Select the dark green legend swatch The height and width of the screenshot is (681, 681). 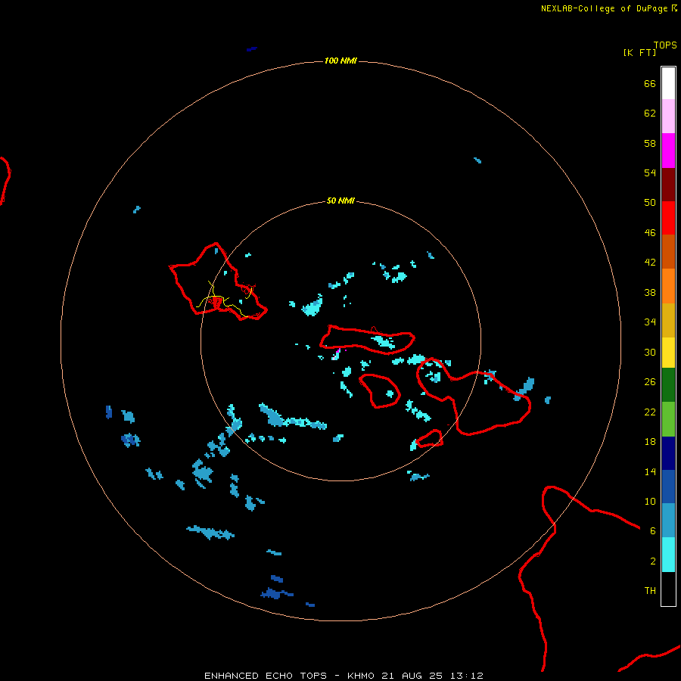point(668,385)
